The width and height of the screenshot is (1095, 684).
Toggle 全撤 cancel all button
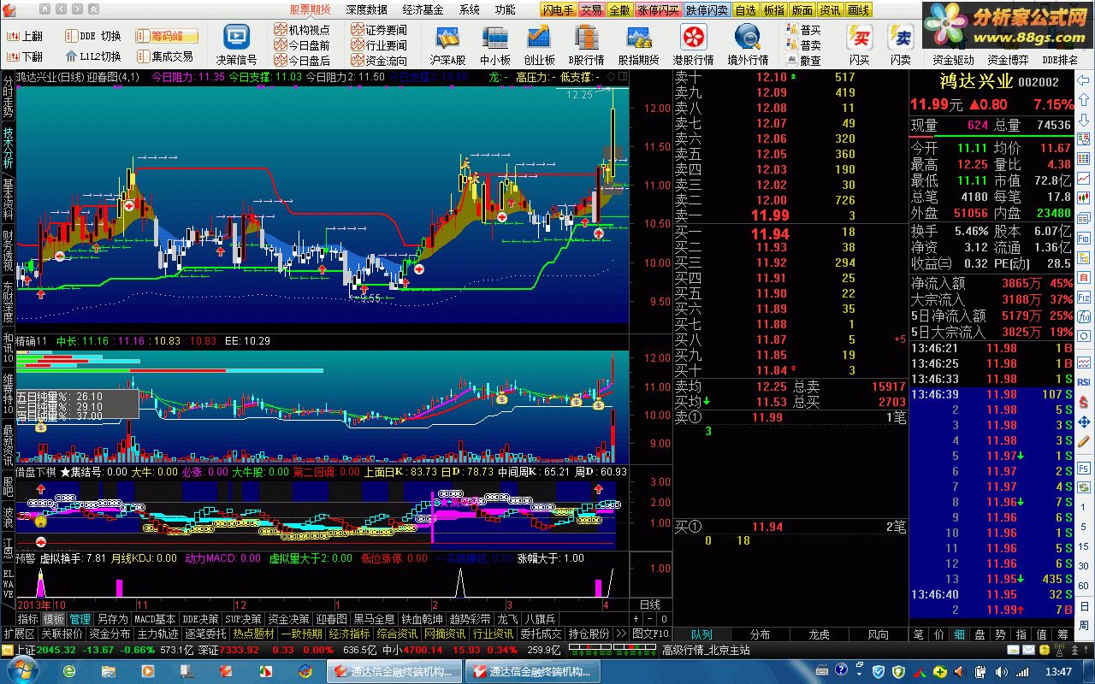coord(619,10)
